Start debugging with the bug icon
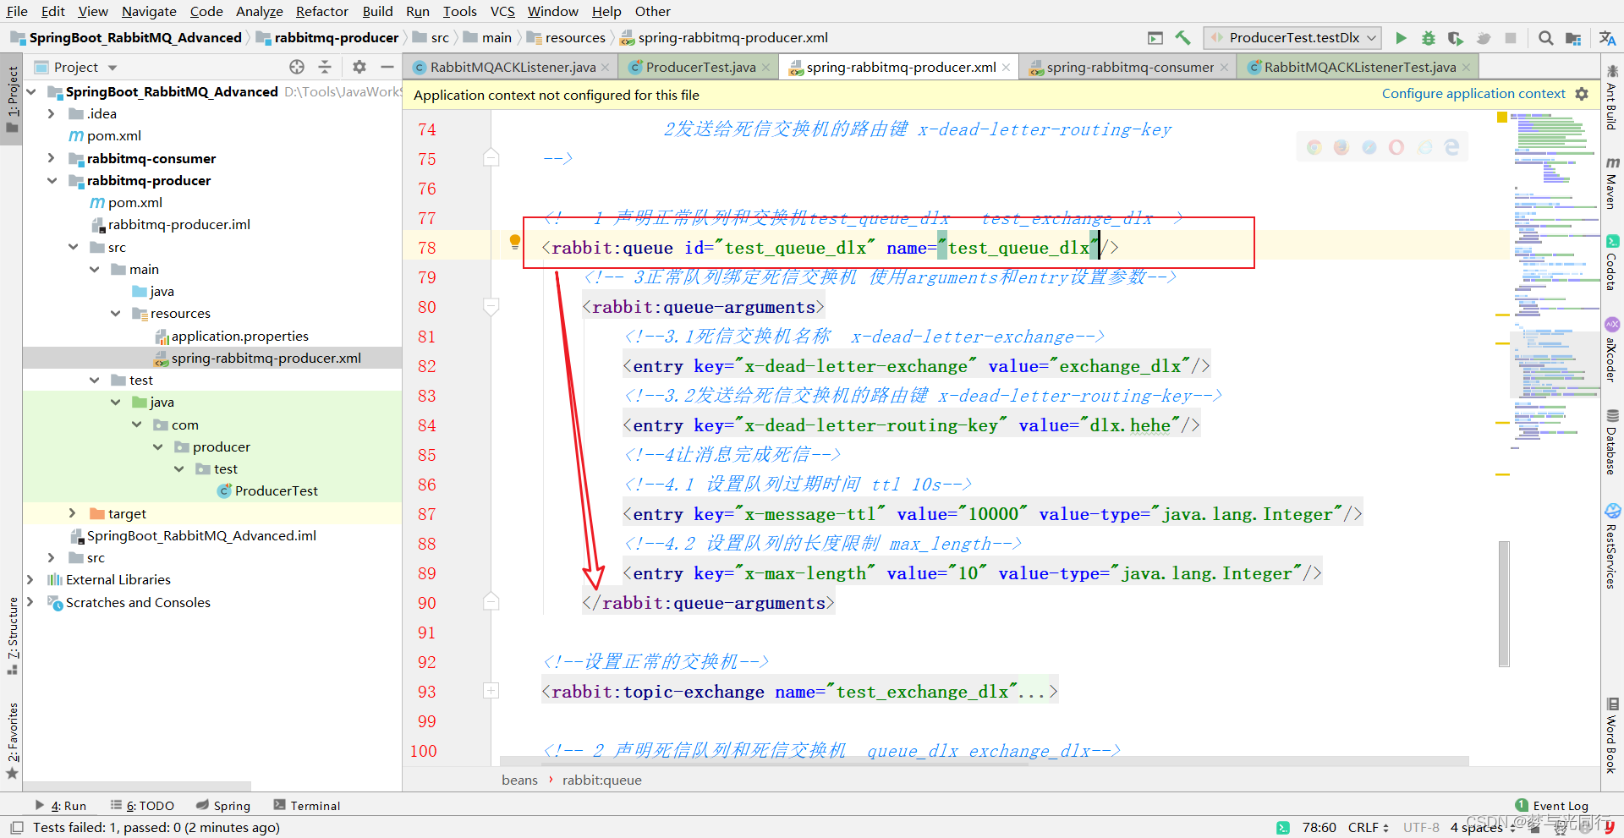 1428,38
